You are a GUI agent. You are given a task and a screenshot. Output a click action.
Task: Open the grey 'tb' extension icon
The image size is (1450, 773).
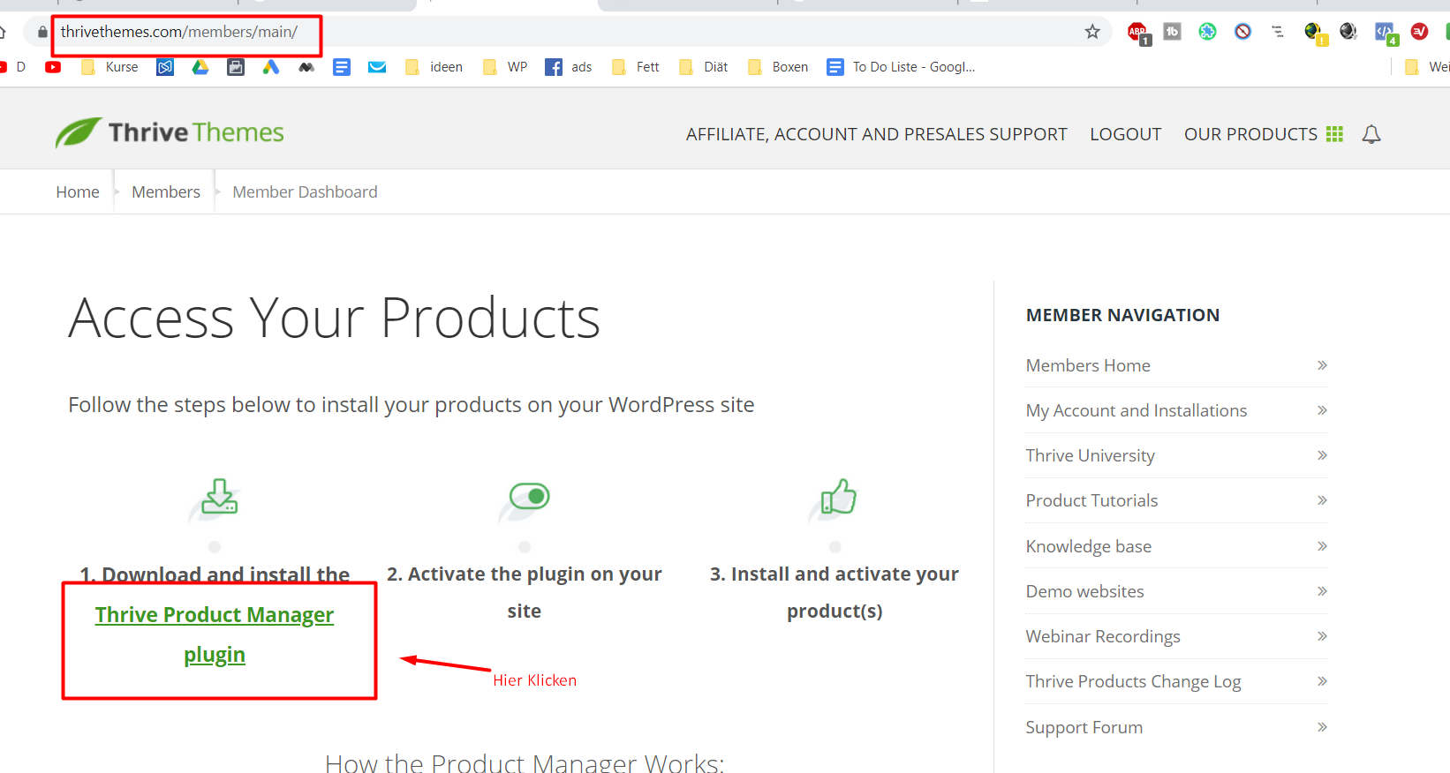pyautogui.click(x=1172, y=32)
